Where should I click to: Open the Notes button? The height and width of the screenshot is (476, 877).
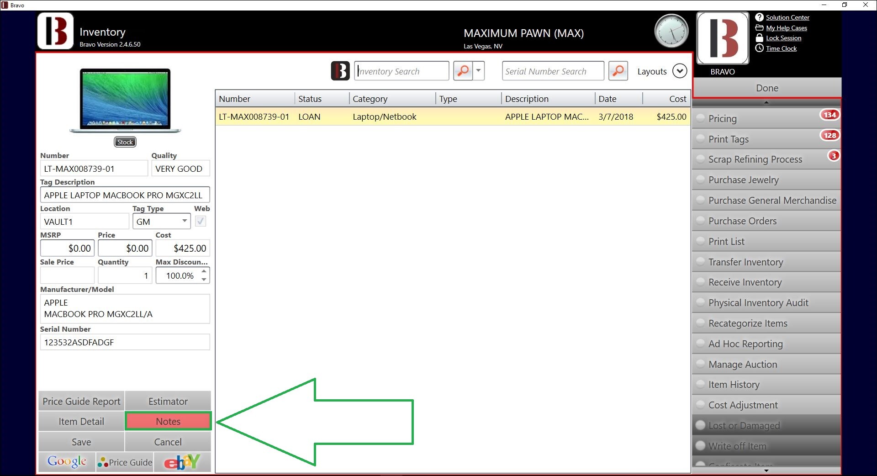pyautogui.click(x=168, y=421)
